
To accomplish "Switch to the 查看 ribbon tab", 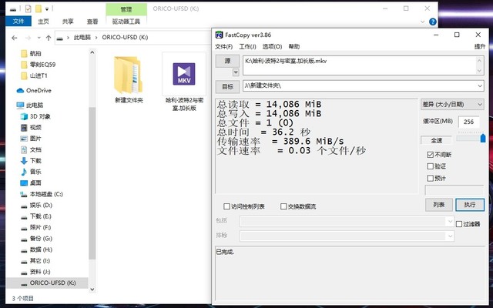I will (92, 22).
